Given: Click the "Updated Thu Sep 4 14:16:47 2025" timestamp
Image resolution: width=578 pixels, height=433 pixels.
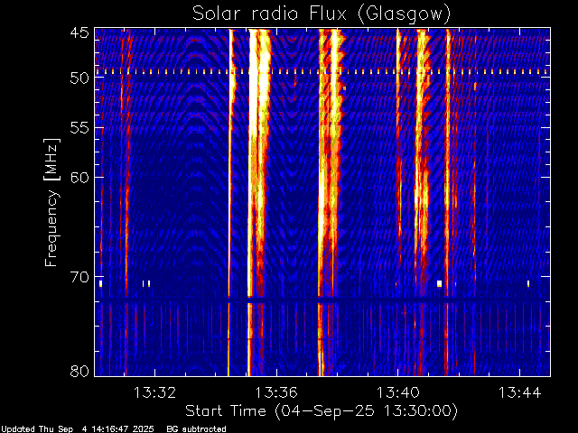Looking at the screenshot, I should coord(77,429).
